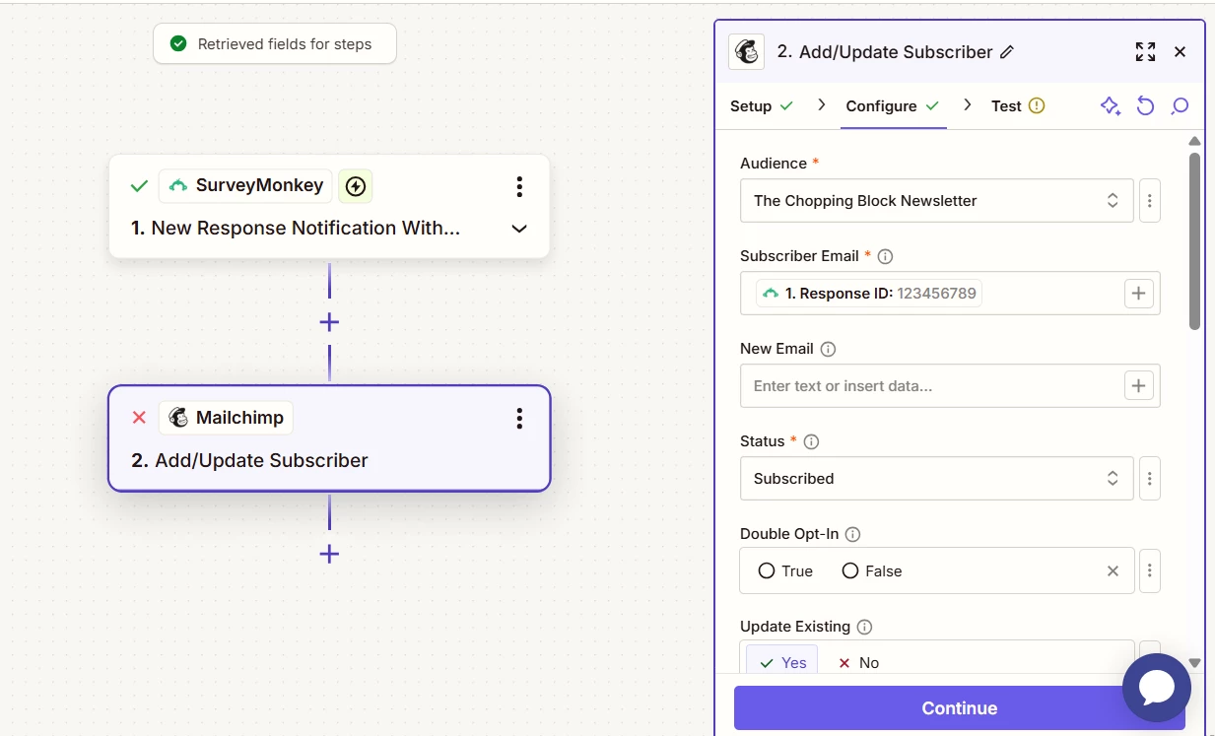Switch to the Configure tab

point(893,106)
